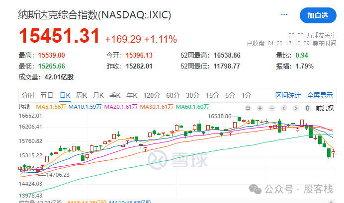
Task: Click the change value +169.29
Action: click(x=123, y=39)
